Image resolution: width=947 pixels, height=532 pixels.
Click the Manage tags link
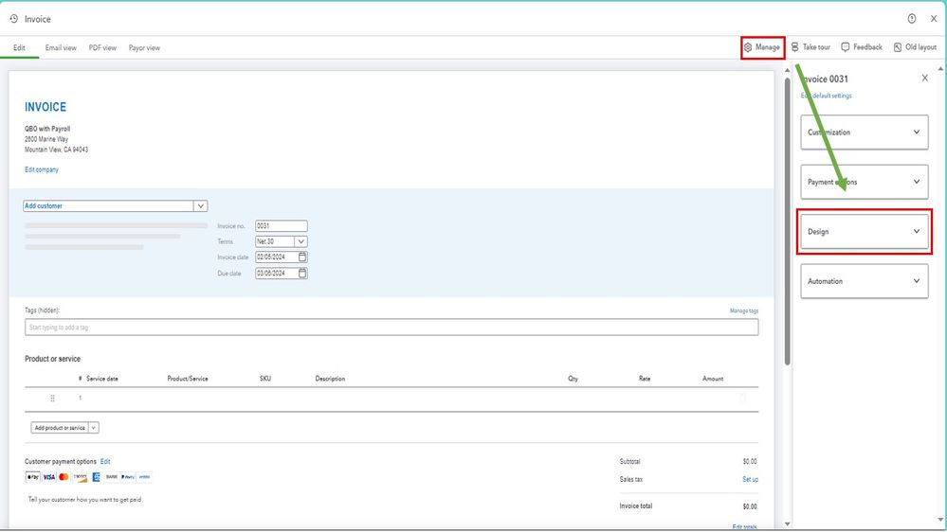pos(744,310)
